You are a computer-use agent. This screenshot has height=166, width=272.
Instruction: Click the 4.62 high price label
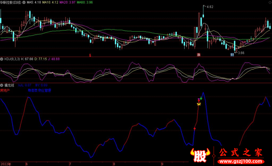pos(210,7)
